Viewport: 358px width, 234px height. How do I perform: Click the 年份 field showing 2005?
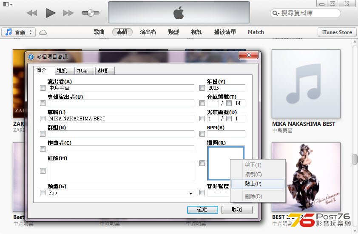pos(226,88)
